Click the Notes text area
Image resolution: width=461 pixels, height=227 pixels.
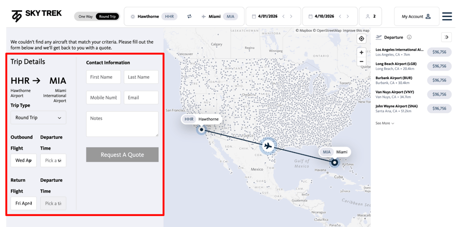[122, 124]
